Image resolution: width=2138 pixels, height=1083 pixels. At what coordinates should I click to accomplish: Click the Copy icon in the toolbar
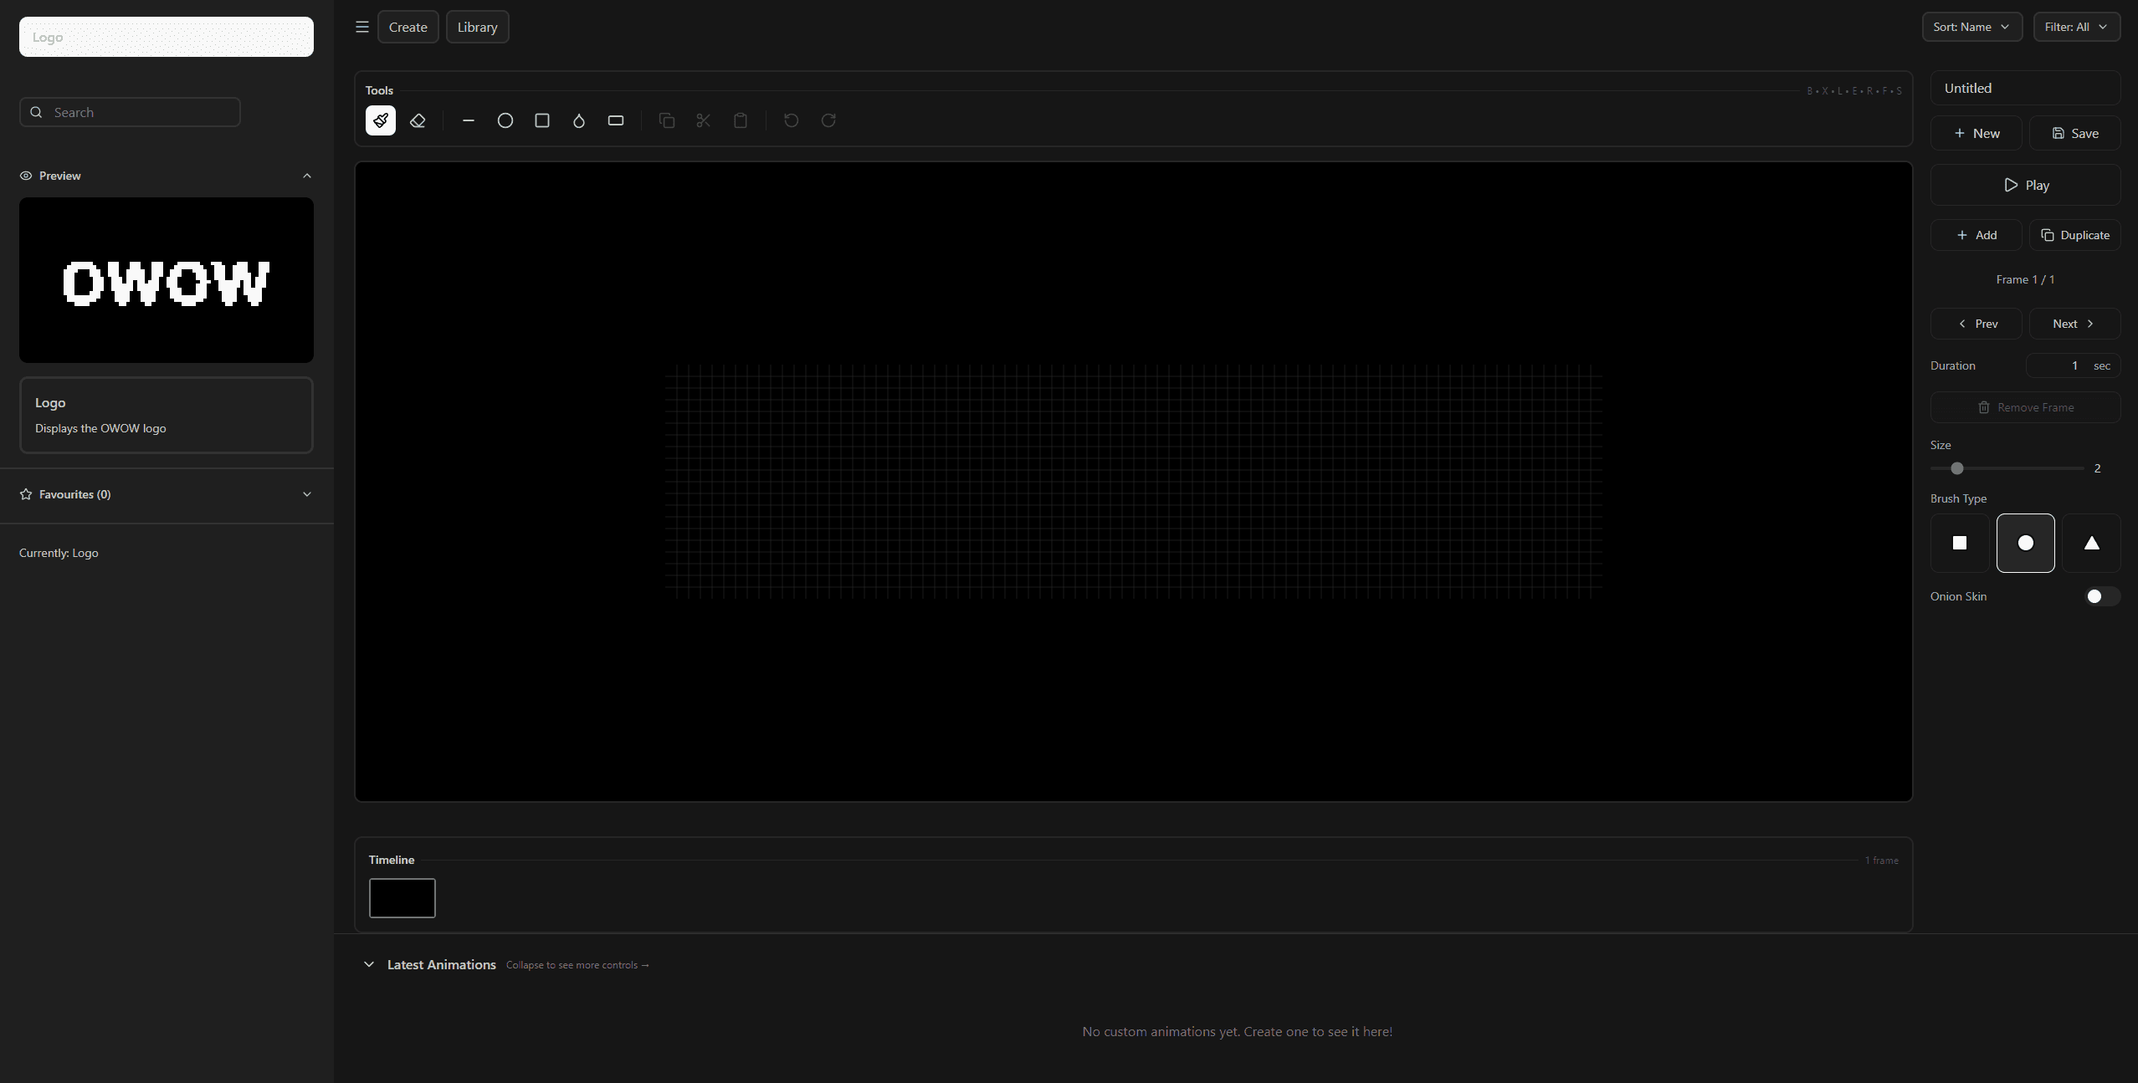coord(666,120)
